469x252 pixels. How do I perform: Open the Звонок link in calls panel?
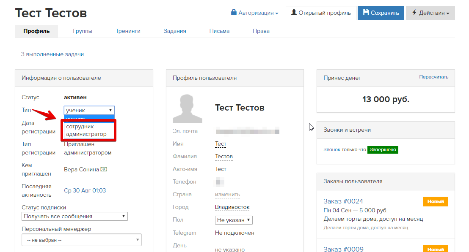(x=332, y=149)
